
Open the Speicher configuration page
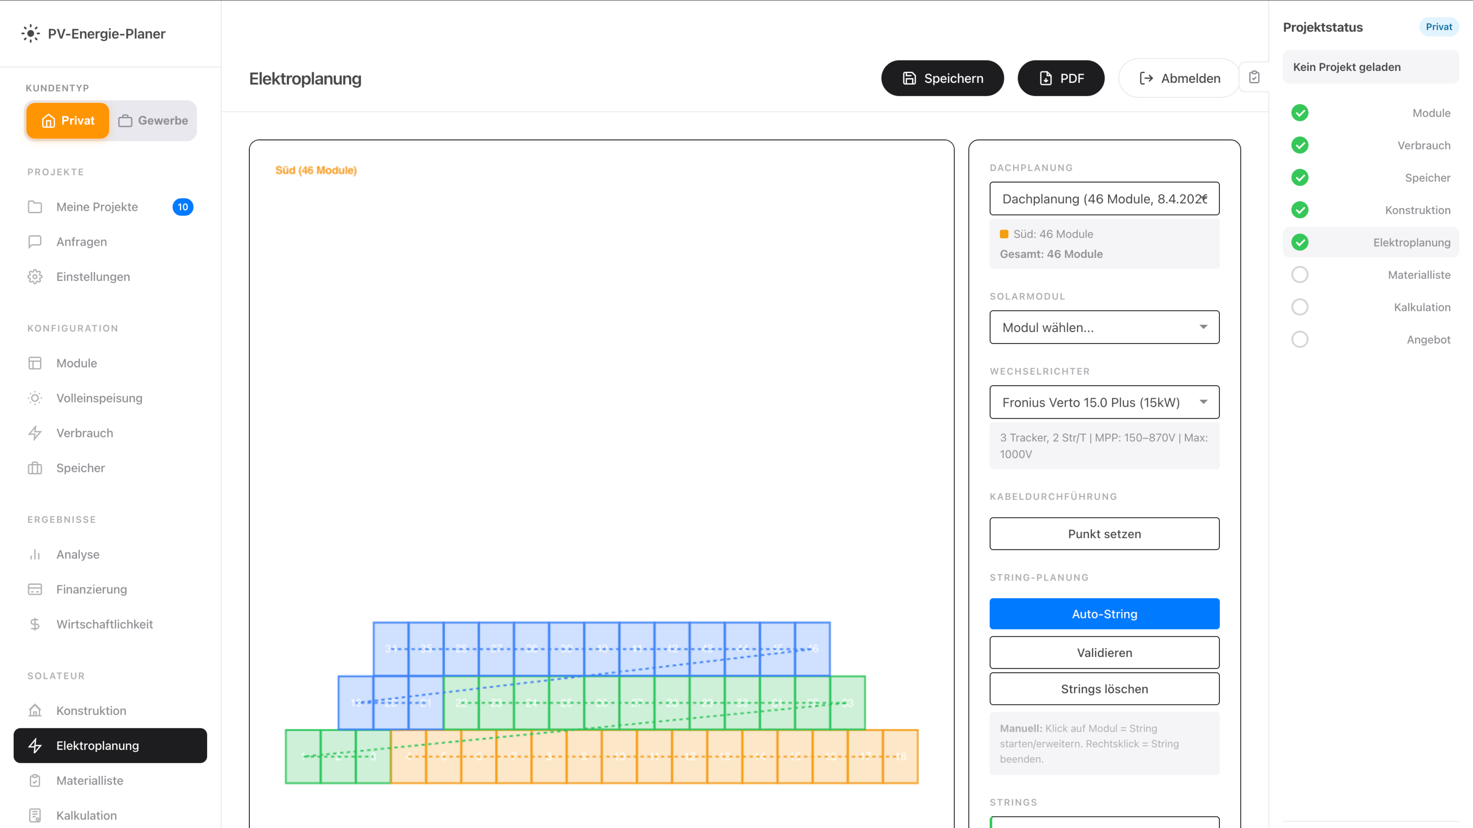[81, 468]
